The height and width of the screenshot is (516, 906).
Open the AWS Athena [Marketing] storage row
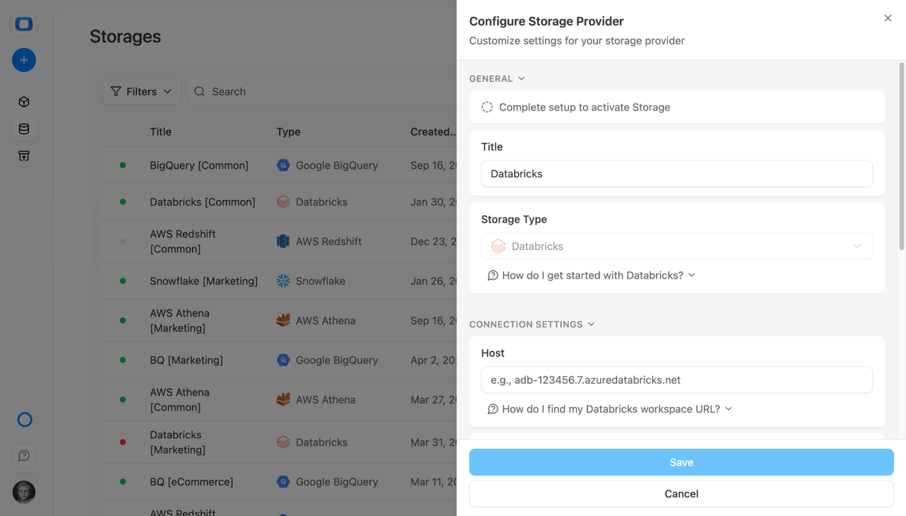click(x=280, y=320)
